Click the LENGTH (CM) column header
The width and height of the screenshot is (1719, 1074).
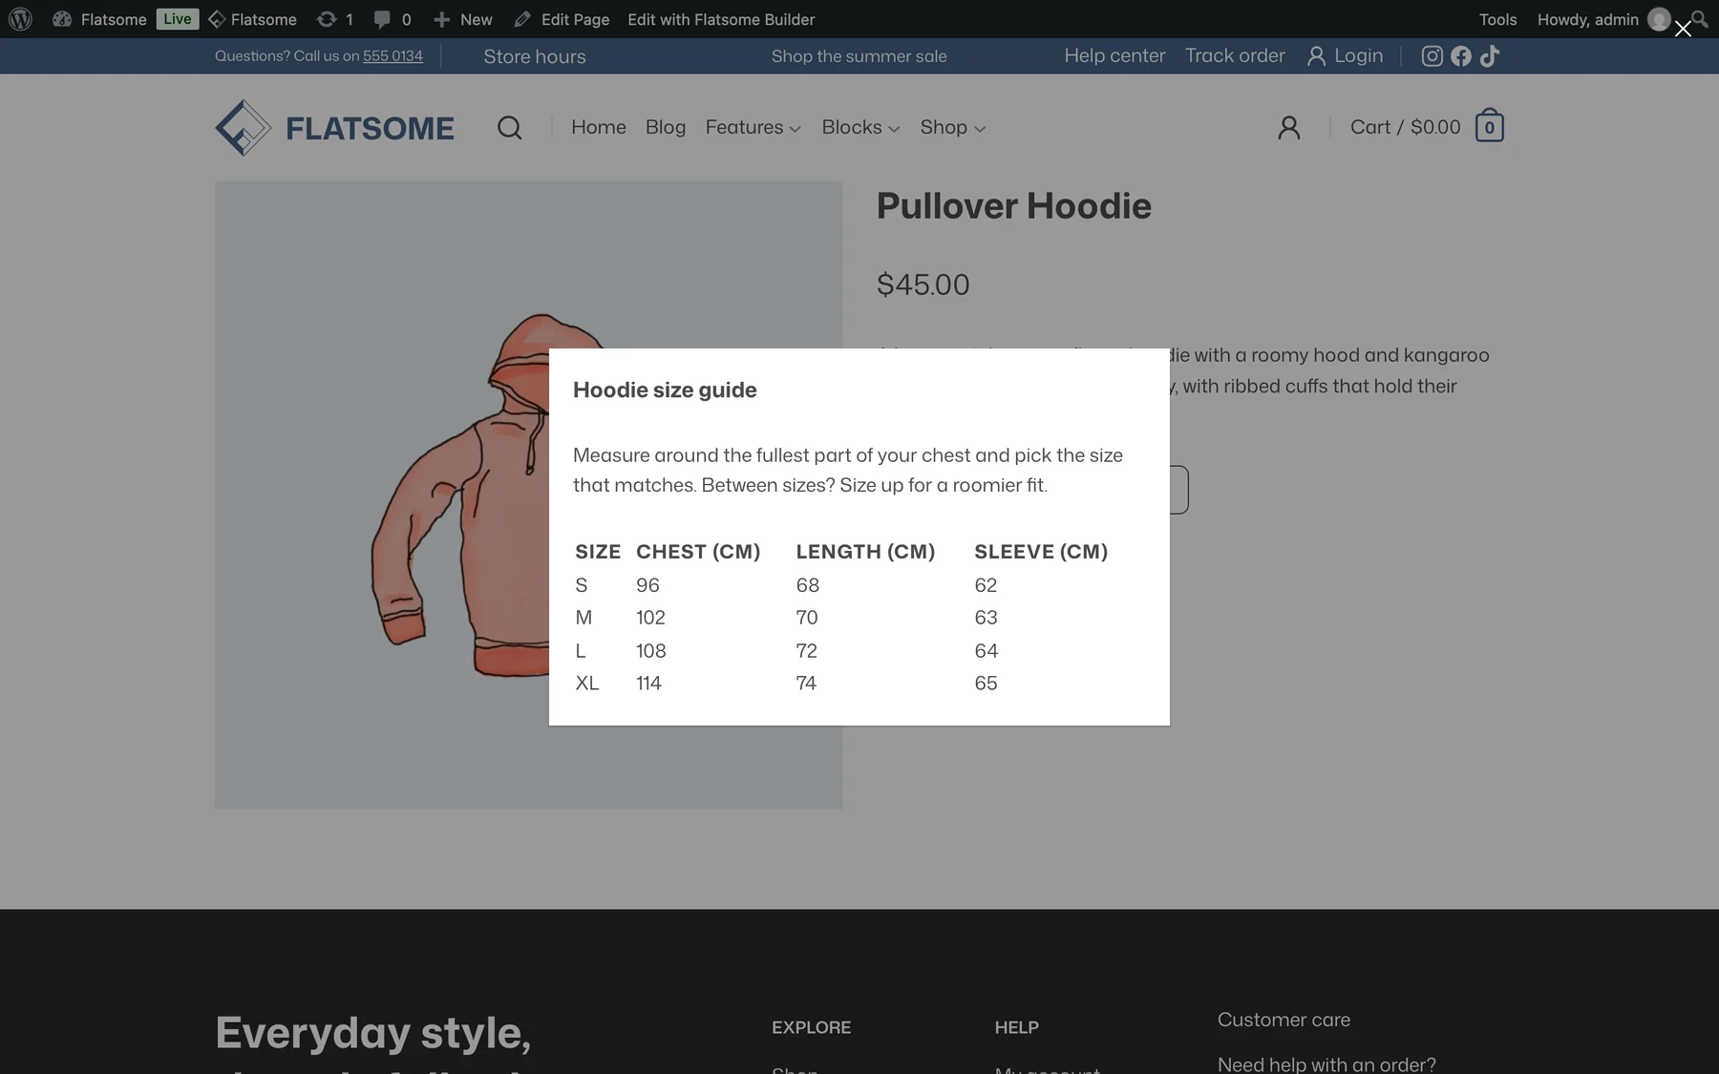[x=865, y=552]
